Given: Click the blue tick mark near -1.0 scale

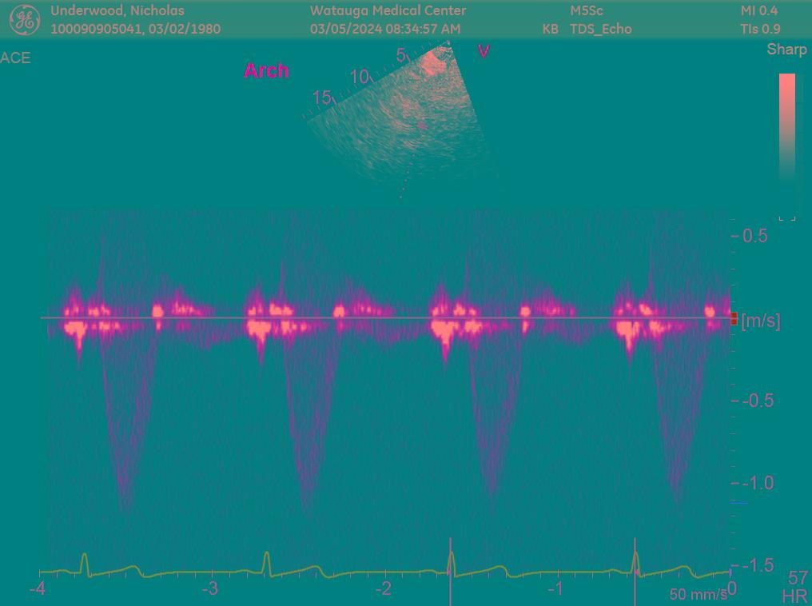Looking at the screenshot, I should tap(739, 503).
